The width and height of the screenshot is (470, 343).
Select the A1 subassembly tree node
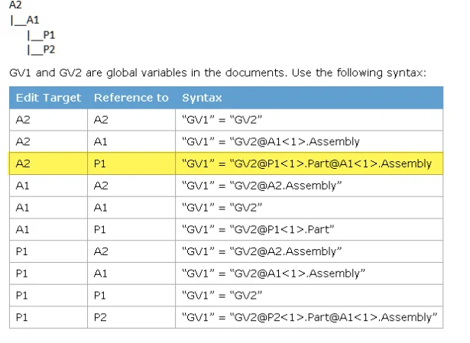[x=32, y=20]
